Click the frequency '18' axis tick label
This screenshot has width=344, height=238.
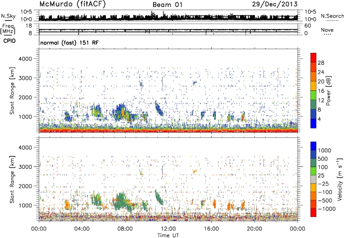click(x=29, y=26)
